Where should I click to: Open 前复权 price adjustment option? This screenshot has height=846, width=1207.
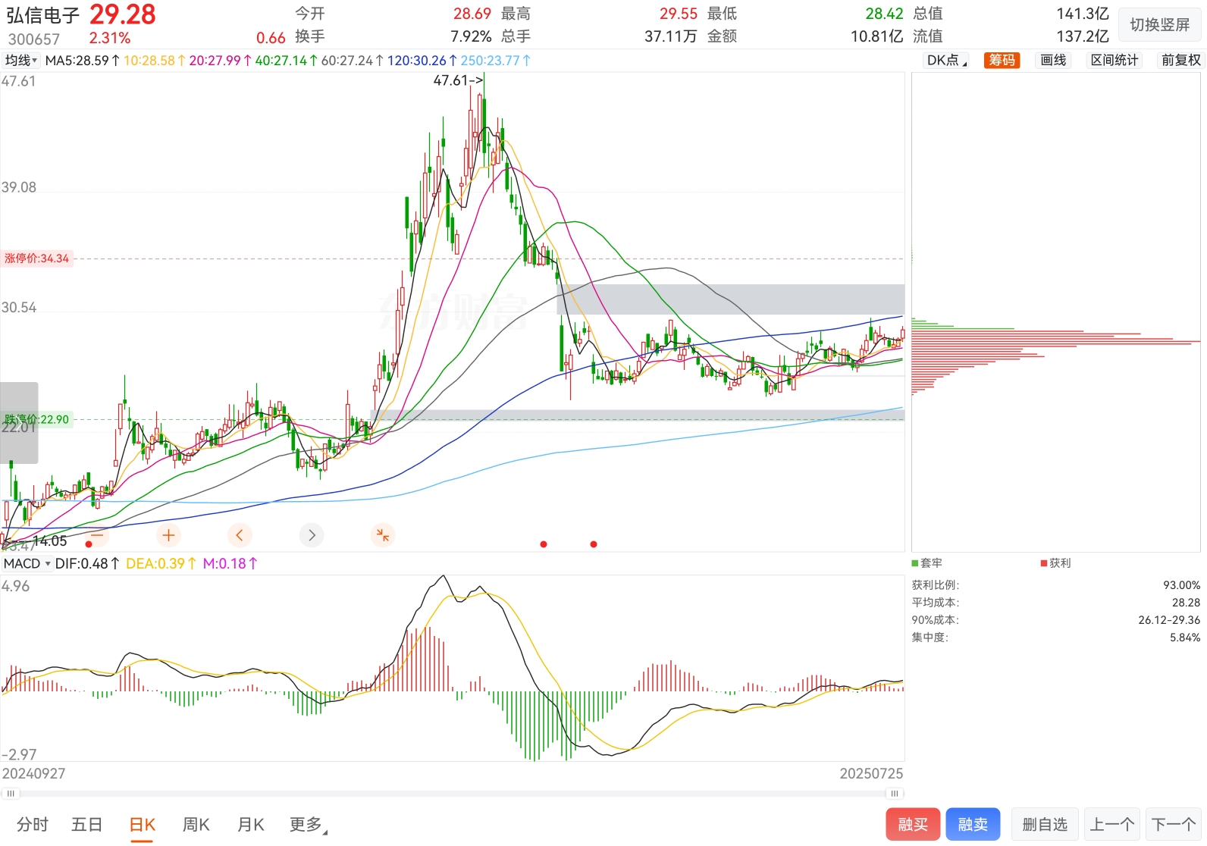pyautogui.click(x=1180, y=61)
